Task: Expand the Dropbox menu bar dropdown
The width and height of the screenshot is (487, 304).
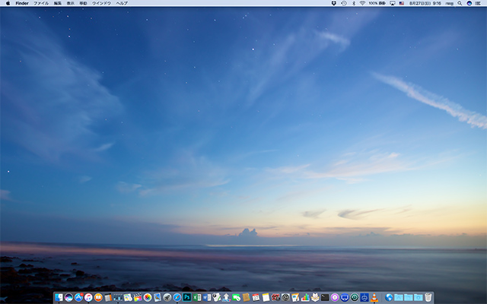Action: (334, 3)
